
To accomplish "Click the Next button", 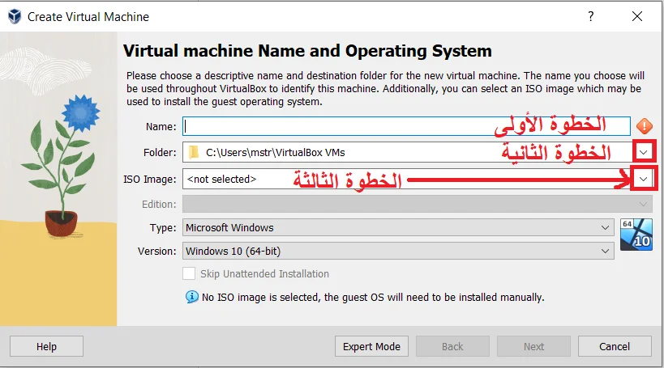I will pyautogui.click(x=533, y=346).
